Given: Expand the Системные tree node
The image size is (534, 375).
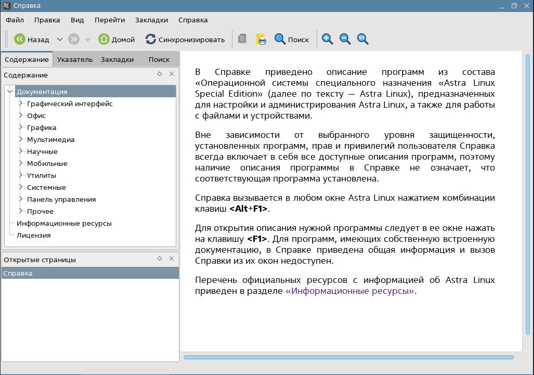Looking at the screenshot, I should [x=20, y=187].
